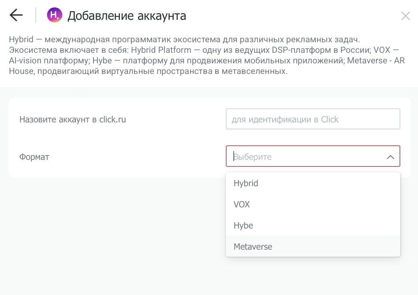The width and height of the screenshot is (418, 295).
Task: Close the Добавление аккаунта dialog
Action: tap(406, 16)
